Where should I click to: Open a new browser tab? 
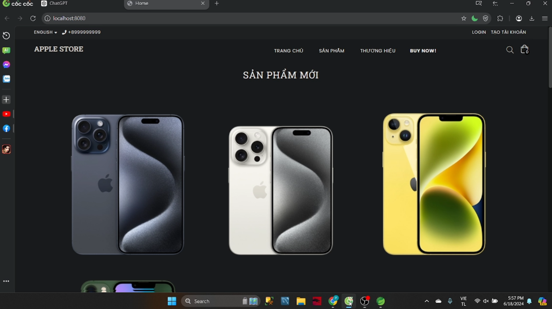click(x=217, y=4)
